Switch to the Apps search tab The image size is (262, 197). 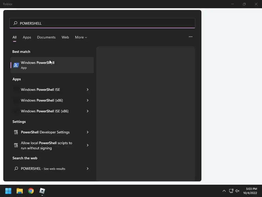(x=27, y=37)
